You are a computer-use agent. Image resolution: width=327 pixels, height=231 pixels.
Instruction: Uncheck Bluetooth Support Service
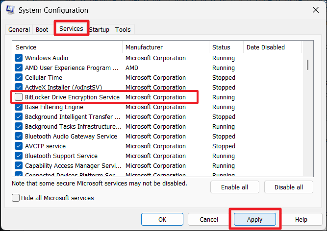click(19, 156)
